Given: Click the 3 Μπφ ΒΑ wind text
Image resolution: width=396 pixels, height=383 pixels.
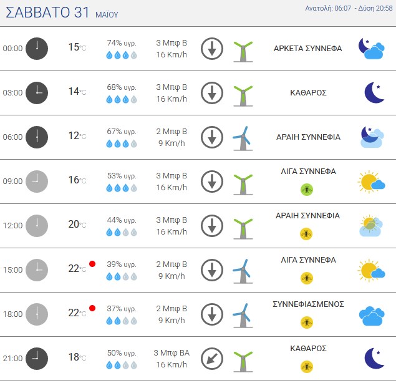Looking at the screenshot, I should [171, 352].
